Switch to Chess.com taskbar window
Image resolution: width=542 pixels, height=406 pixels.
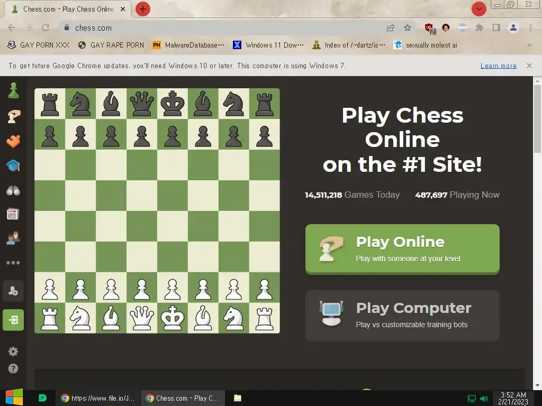click(183, 398)
